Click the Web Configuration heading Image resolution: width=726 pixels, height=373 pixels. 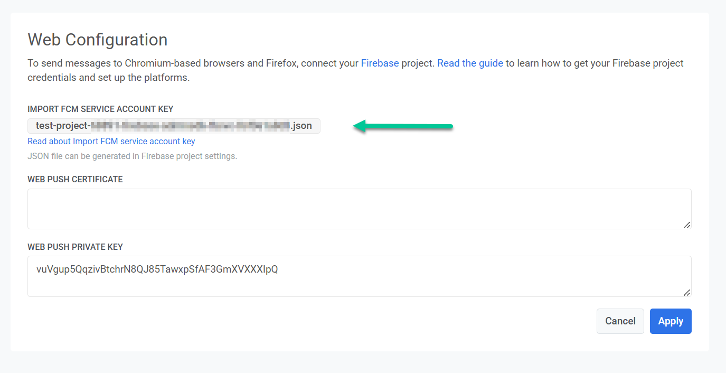[98, 40]
